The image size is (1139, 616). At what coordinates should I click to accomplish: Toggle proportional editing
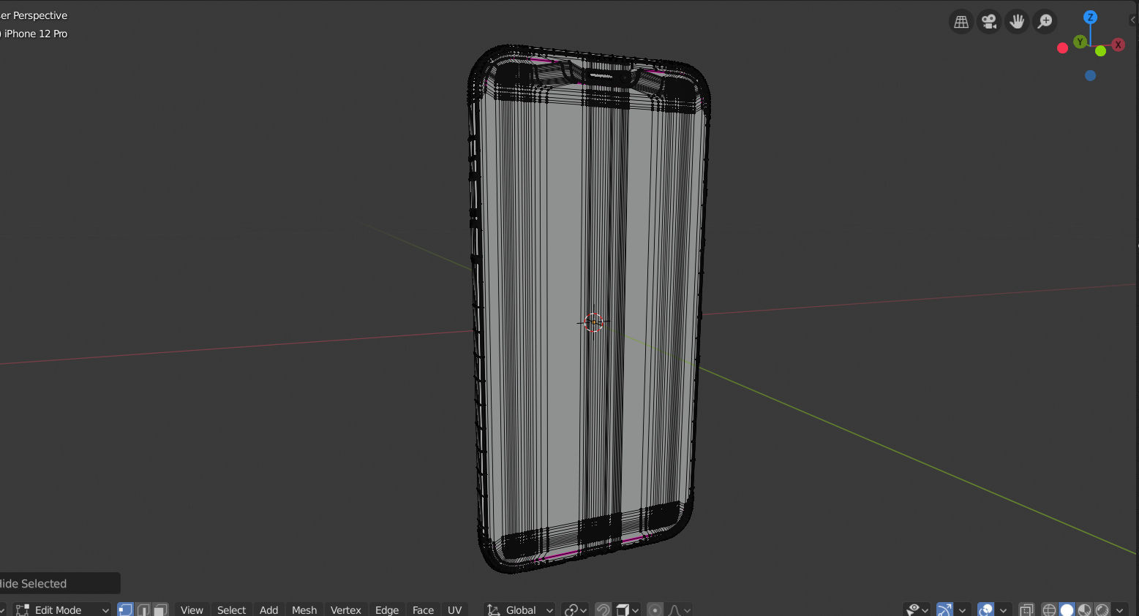(655, 609)
